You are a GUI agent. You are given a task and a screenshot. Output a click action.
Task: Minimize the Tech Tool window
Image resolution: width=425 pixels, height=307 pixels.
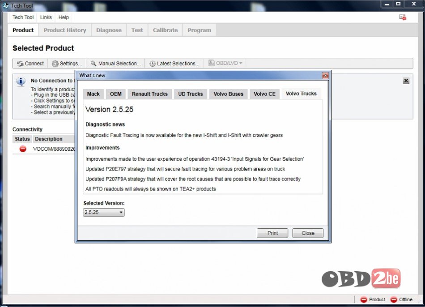[x=387, y=4]
